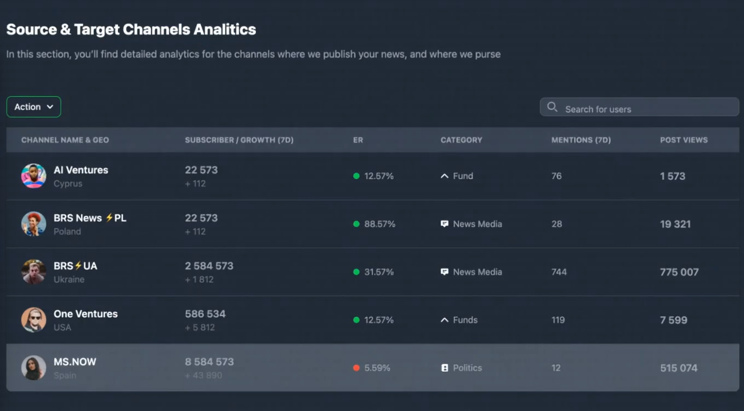Click MS.NOW channel avatar
This screenshot has height=411, width=744.
[33, 368]
